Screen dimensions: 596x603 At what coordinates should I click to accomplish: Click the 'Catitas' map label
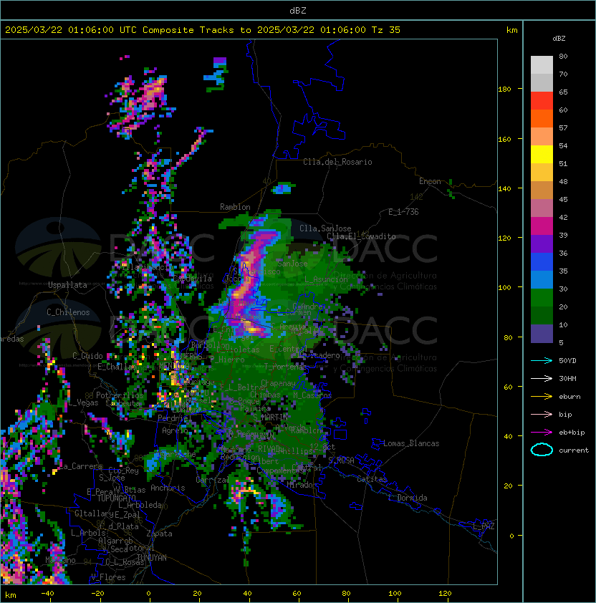click(x=372, y=479)
